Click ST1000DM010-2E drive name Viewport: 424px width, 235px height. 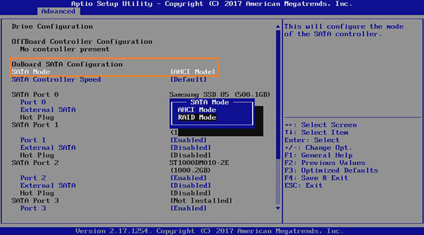199,163
